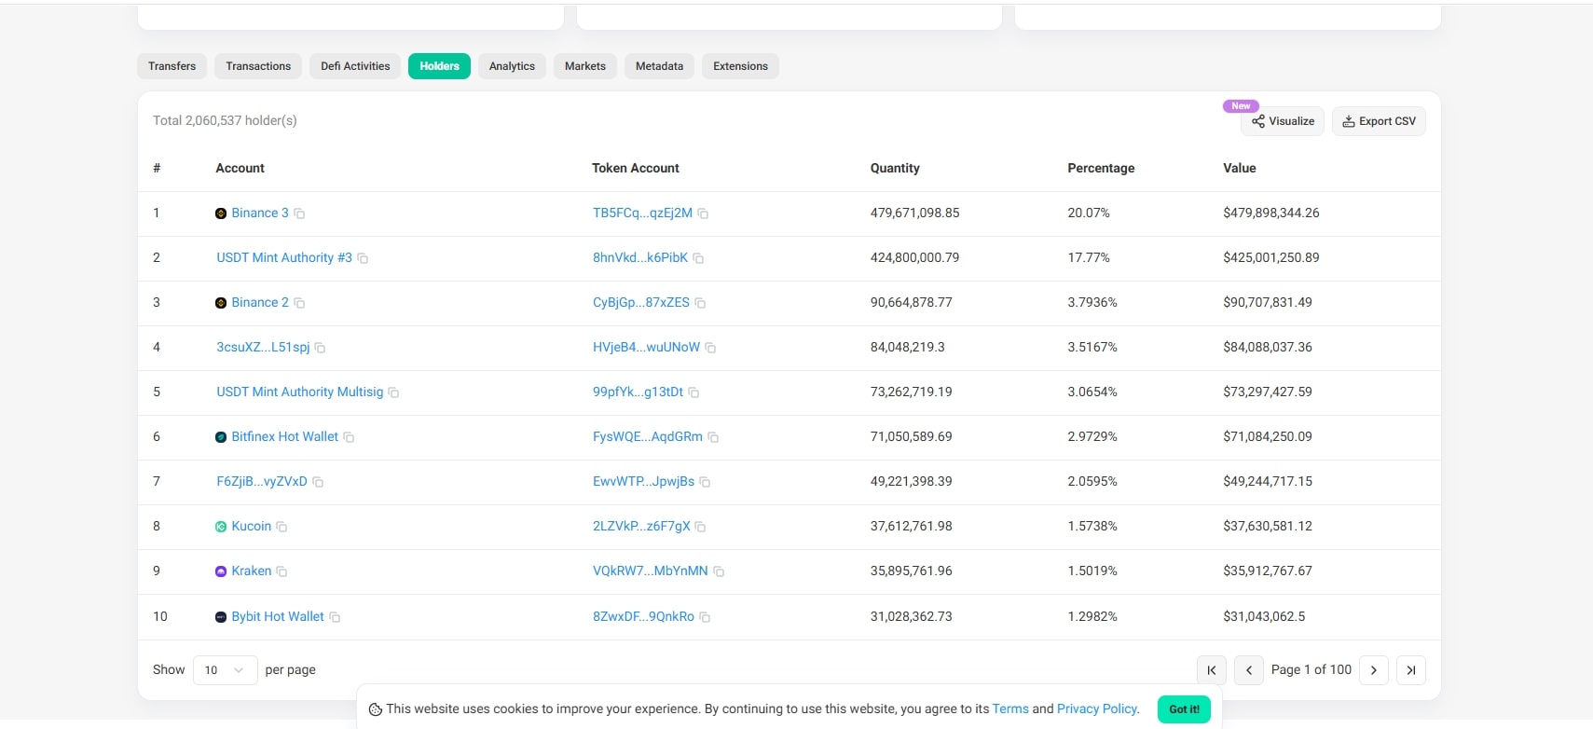Copy the Binance 2 account address
The image size is (1593, 729).
(x=299, y=303)
